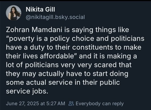This screenshot has height=110, width=151.
Task: Click the word affordable in the post
Action: tap(57, 56)
